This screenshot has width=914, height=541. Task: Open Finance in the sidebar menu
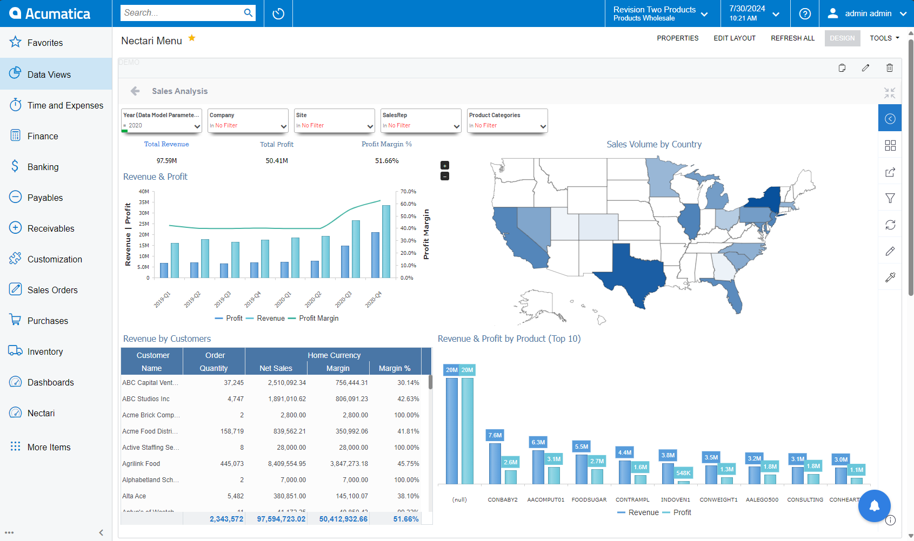tap(43, 136)
